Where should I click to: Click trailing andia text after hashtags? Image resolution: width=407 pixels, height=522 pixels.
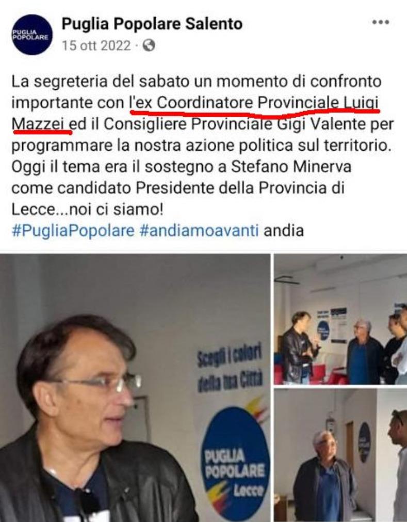tap(284, 230)
